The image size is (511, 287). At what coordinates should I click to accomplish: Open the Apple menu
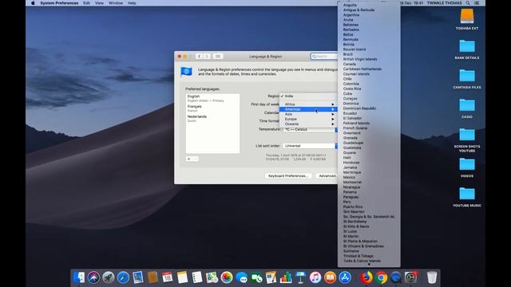tap(33, 3)
